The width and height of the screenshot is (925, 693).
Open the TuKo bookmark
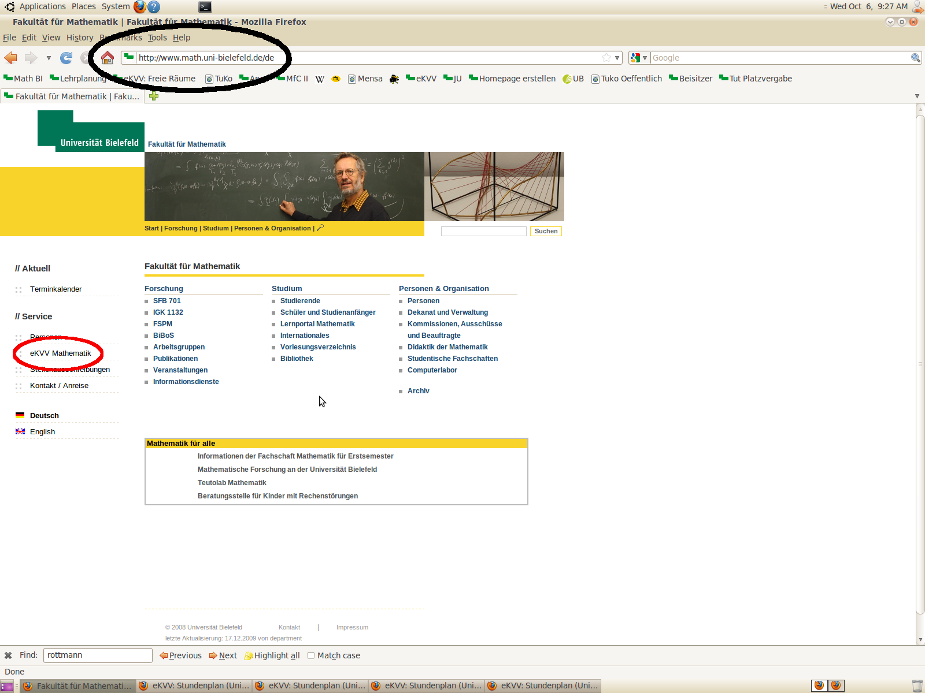tap(219, 79)
